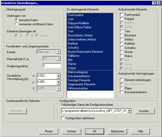
Task: Confirm with the OK button
Action: tap(94, 131)
